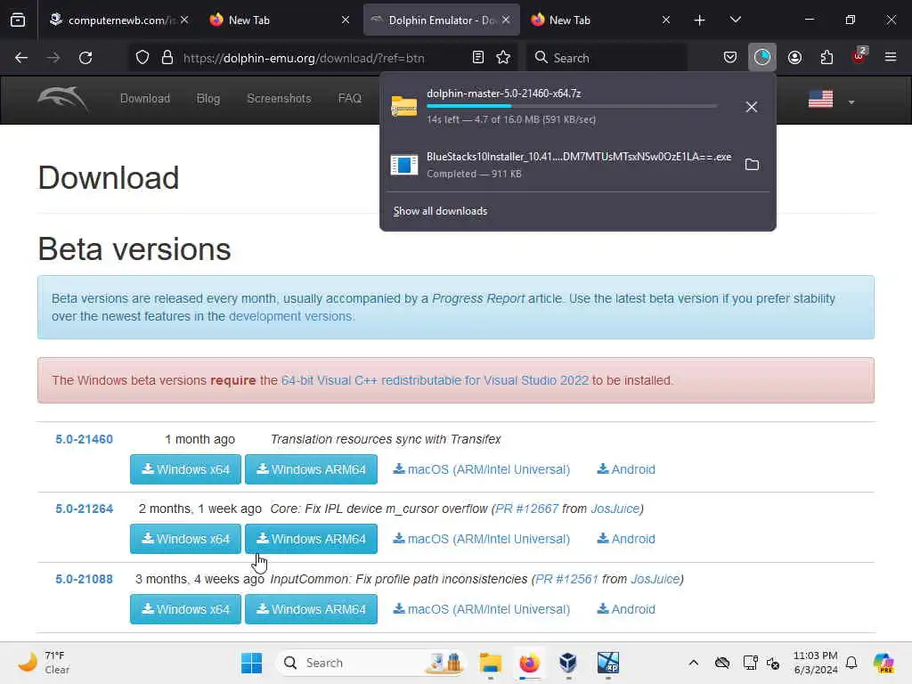The width and height of the screenshot is (912, 684).
Task: List all tabs with the chevron button
Action: tap(735, 20)
